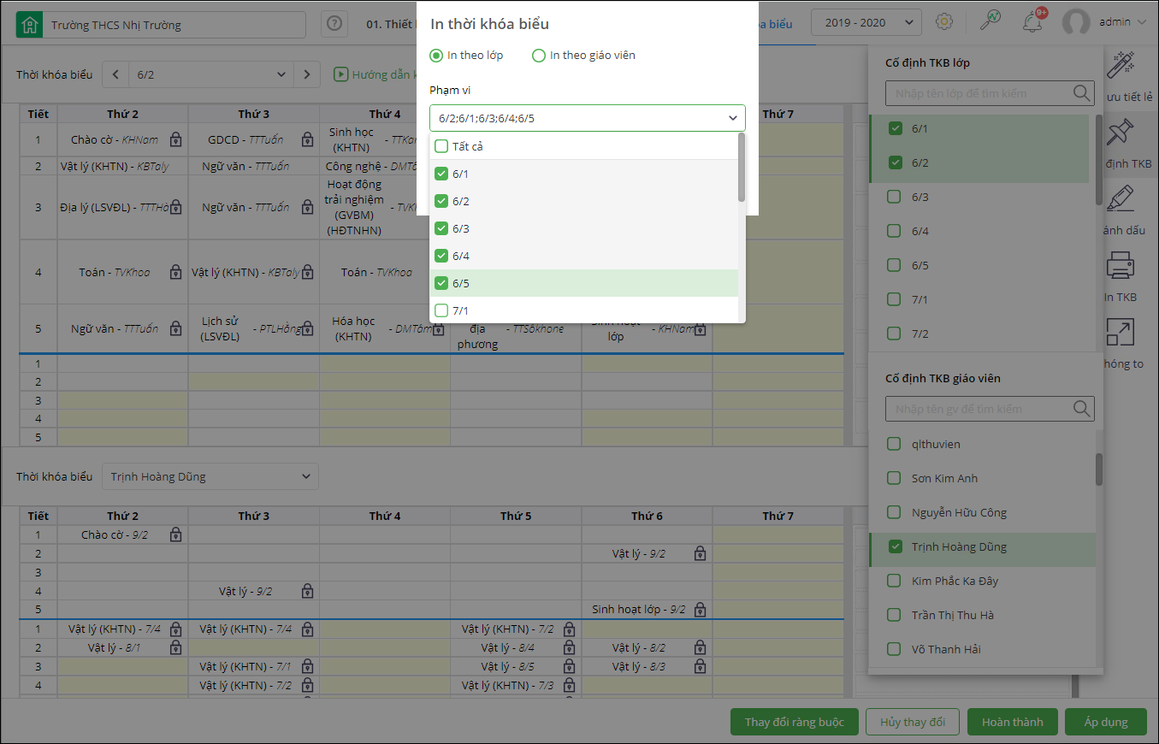Check class 6/4 in Cố định TKB lớp

(x=895, y=231)
